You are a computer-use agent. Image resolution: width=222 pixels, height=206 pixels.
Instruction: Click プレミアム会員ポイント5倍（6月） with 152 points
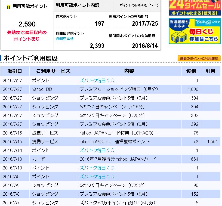point(113,194)
